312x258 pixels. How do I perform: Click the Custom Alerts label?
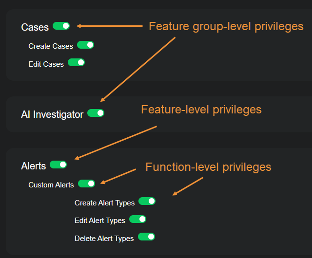[51, 185]
